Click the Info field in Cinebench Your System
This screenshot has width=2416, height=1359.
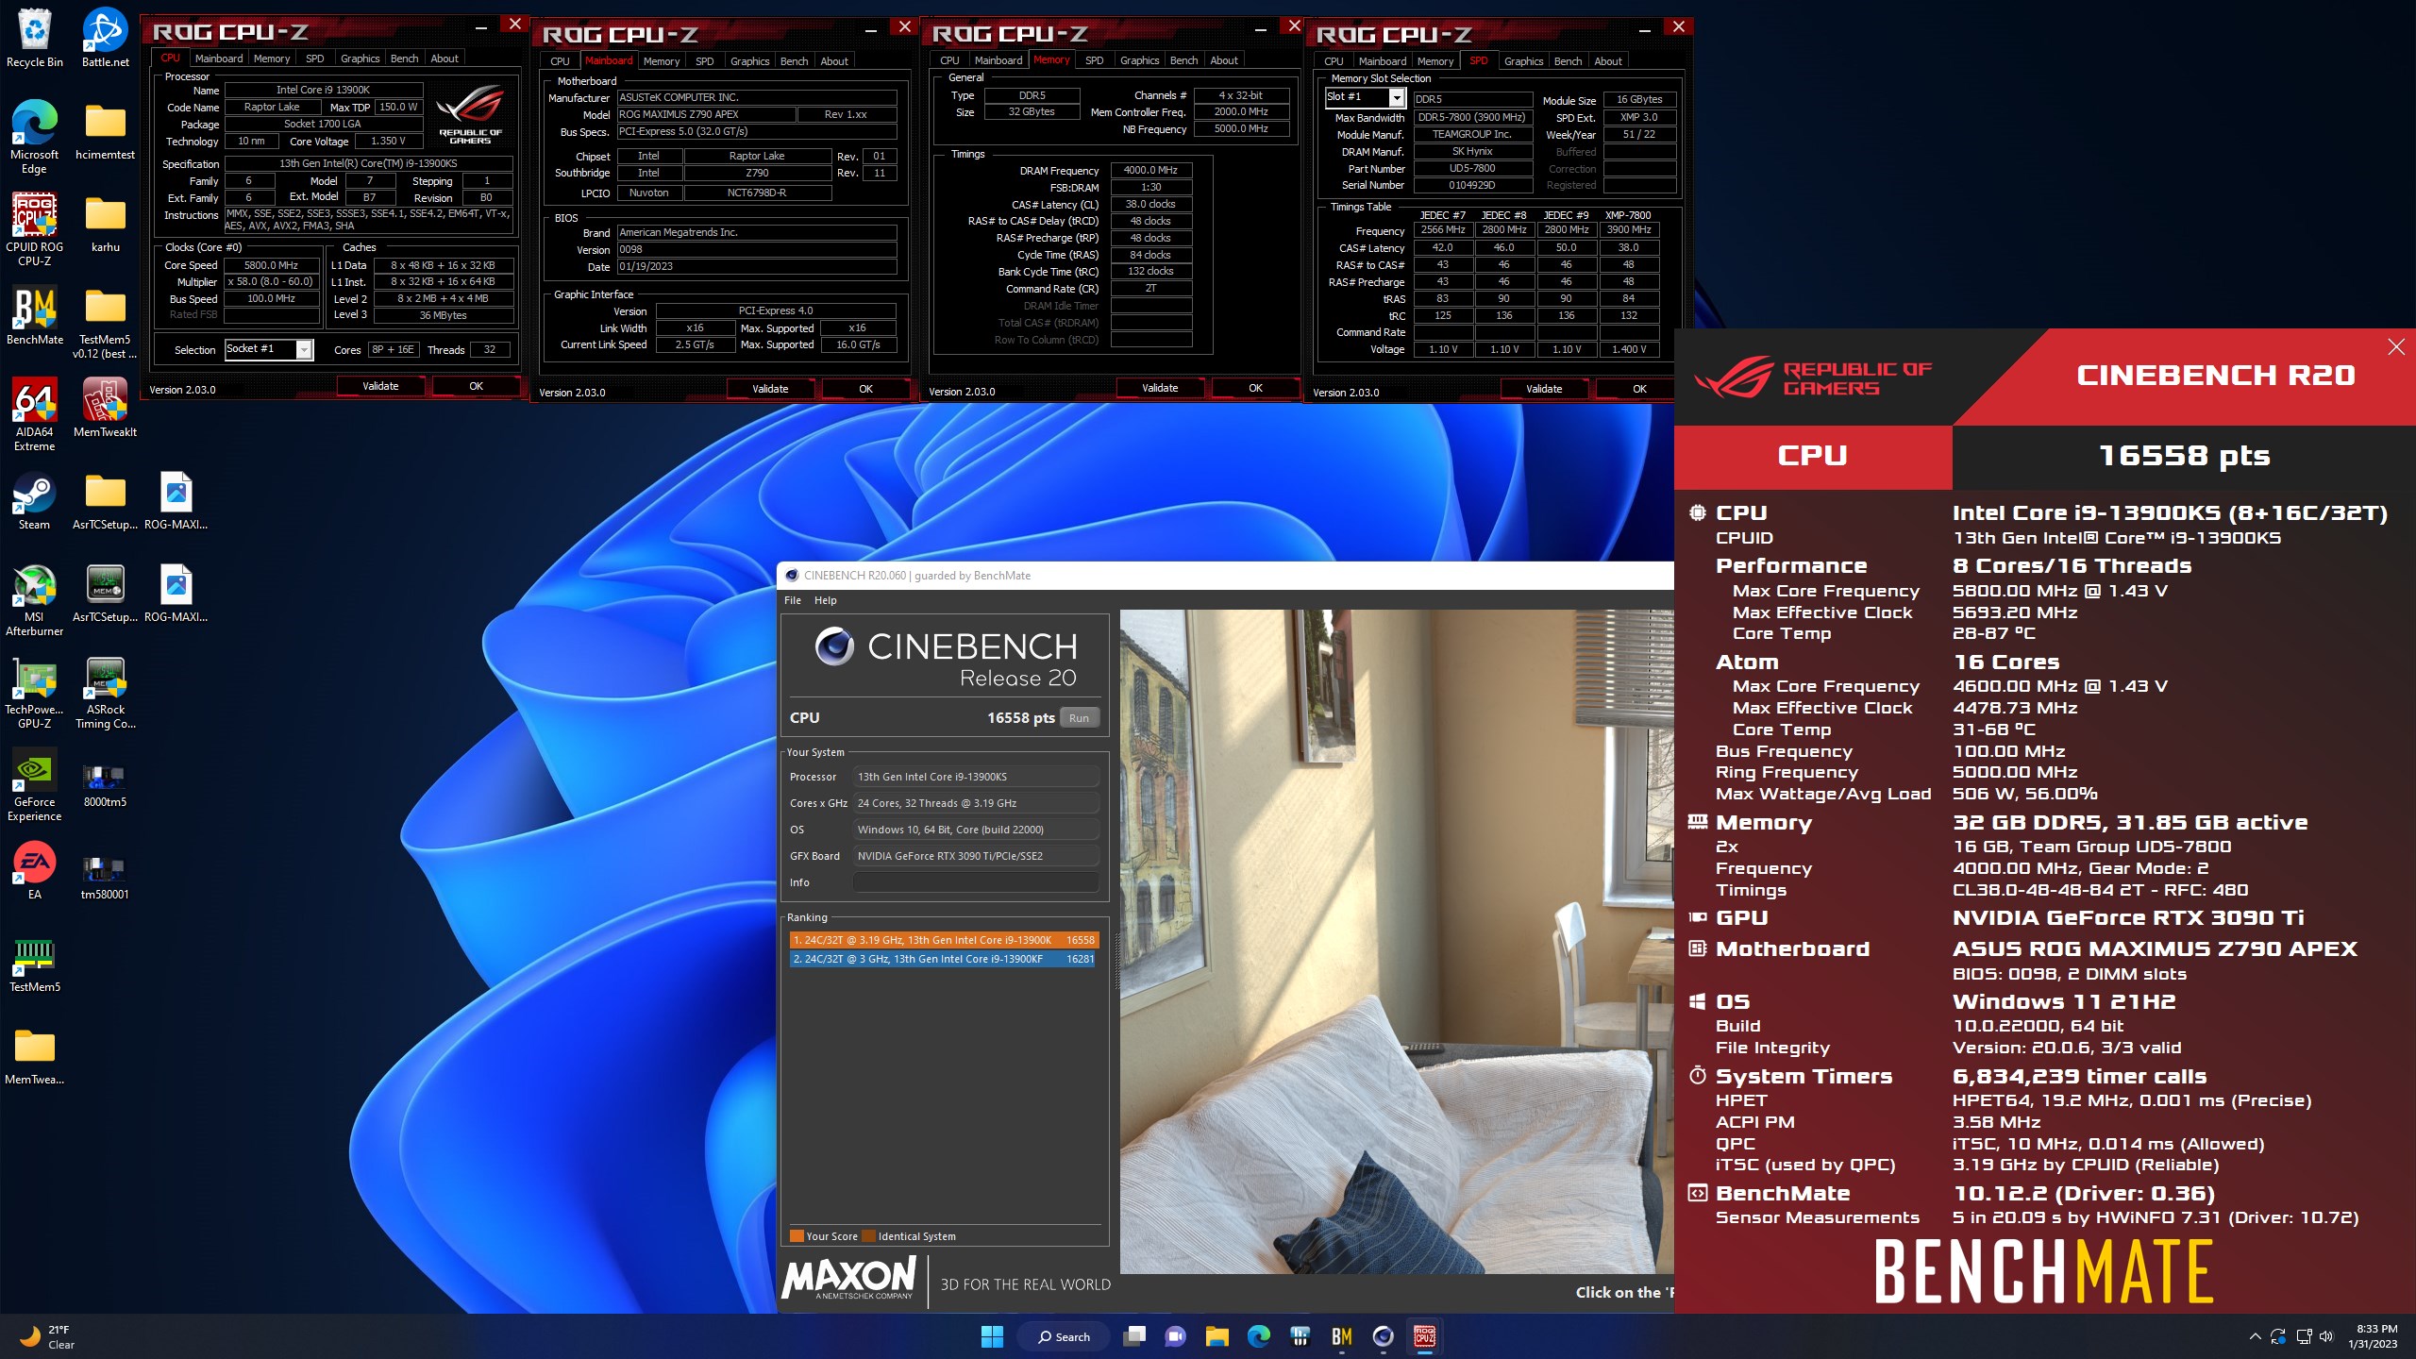point(977,882)
